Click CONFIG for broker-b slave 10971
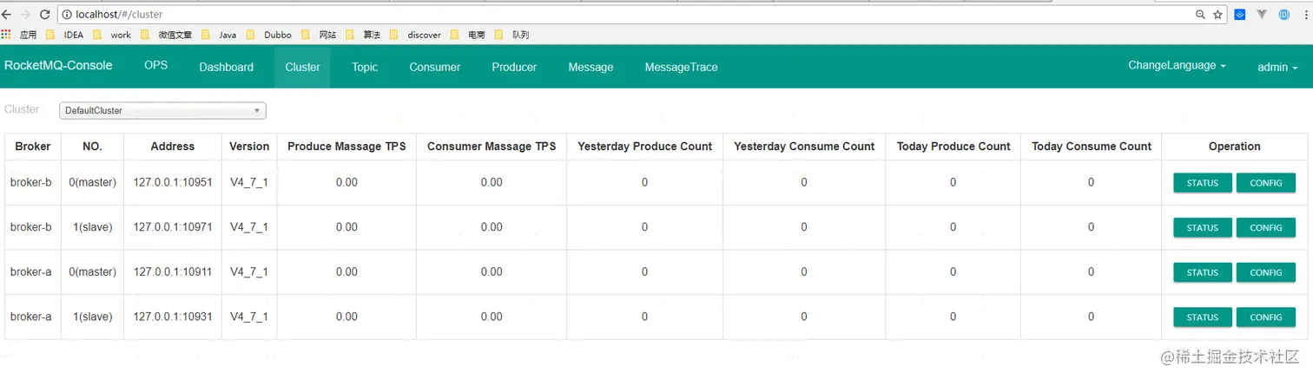 coord(1266,228)
